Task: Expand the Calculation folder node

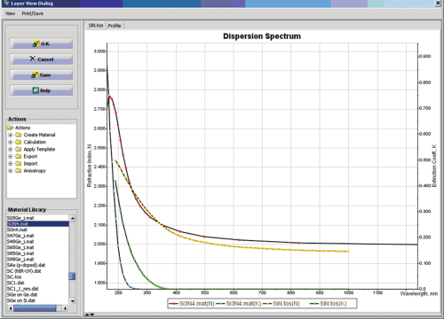Action: [x=11, y=142]
